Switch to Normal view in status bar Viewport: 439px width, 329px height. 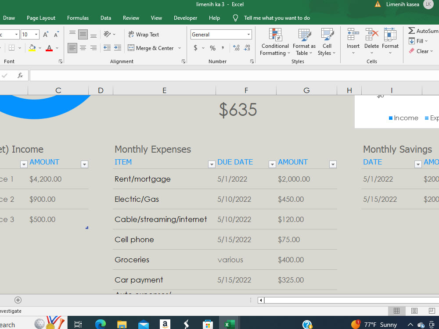[x=396, y=311]
